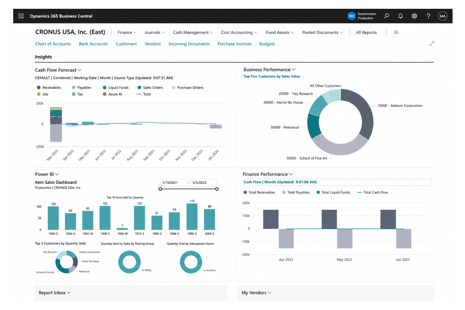Click Dynamics 365 Business Central title
The height and width of the screenshot is (310, 465).
tap(61, 16)
